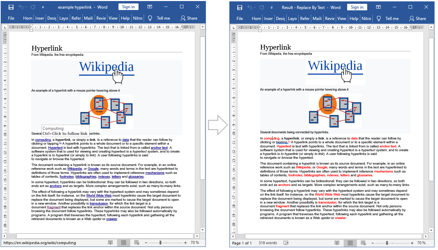Screen dimensions: 438x250
Task: Undo in the example hyperlink window
Action: click(21, 7)
